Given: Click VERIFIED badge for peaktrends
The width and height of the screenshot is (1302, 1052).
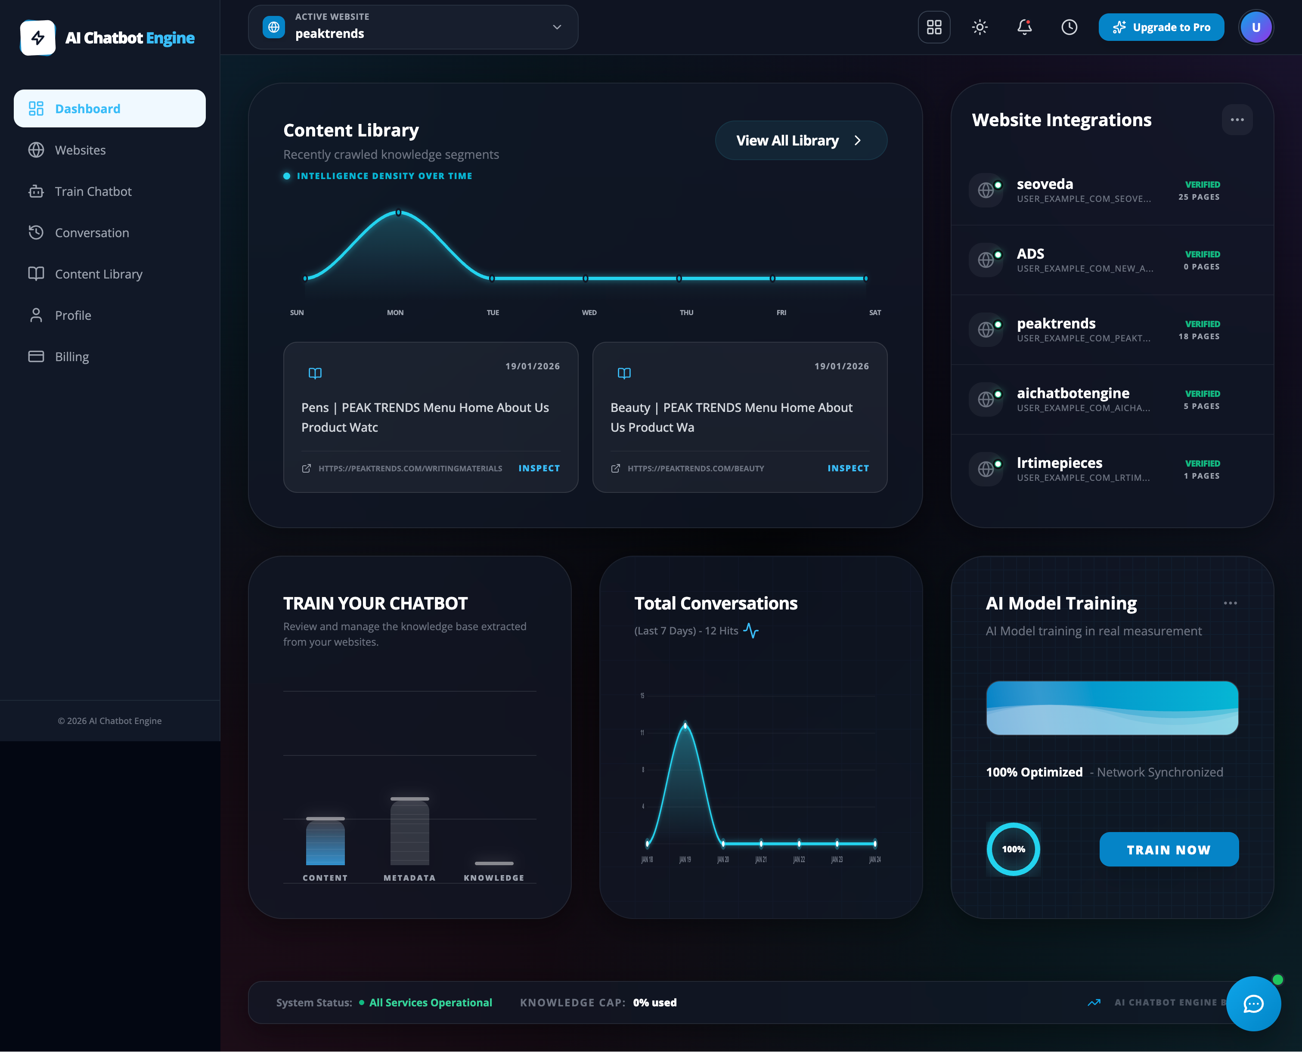Looking at the screenshot, I should pos(1203,324).
